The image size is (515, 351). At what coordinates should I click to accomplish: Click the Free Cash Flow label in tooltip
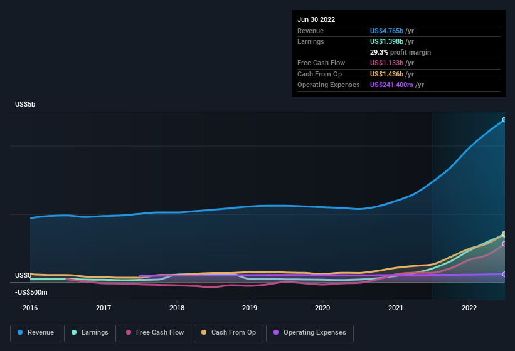[321, 63]
